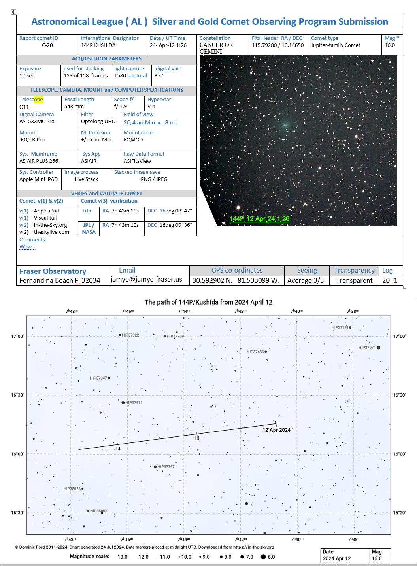Click the Optolong UHC filter value

click(x=98, y=122)
